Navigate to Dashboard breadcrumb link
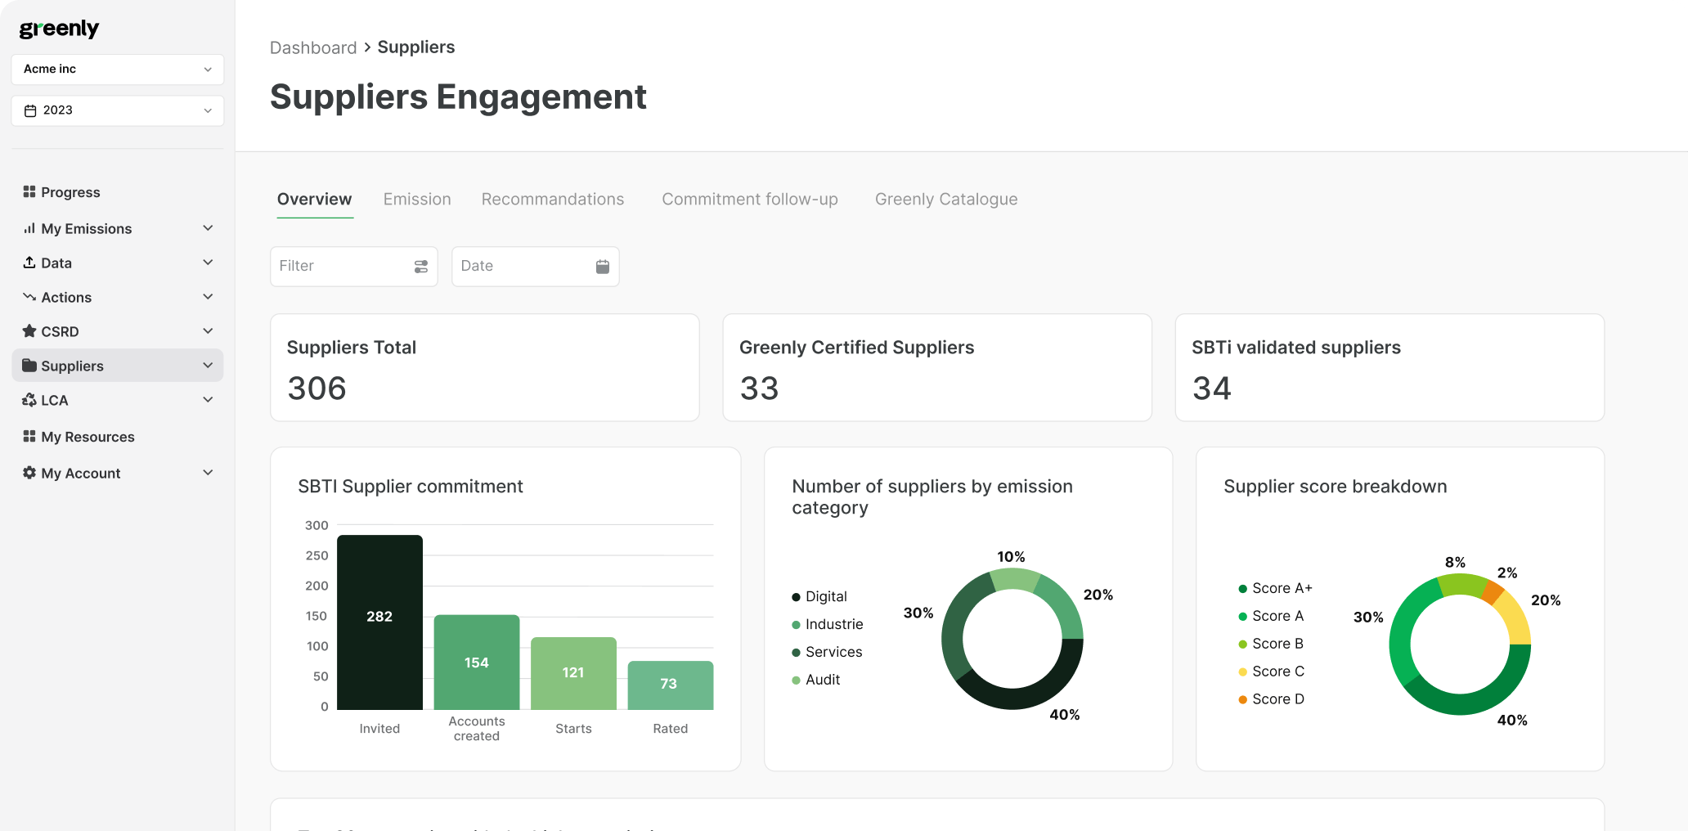Viewport: 1688px width, 831px height. [x=313, y=47]
